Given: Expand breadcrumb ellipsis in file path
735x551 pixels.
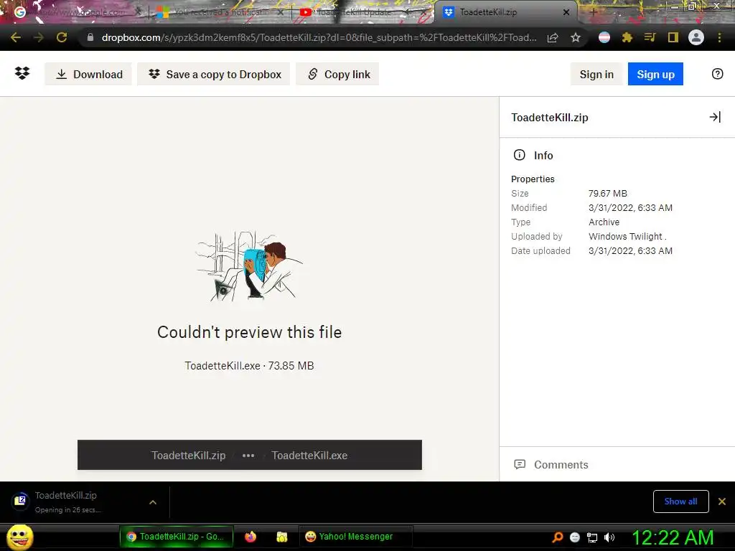Looking at the screenshot, I should pyautogui.click(x=248, y=456).
